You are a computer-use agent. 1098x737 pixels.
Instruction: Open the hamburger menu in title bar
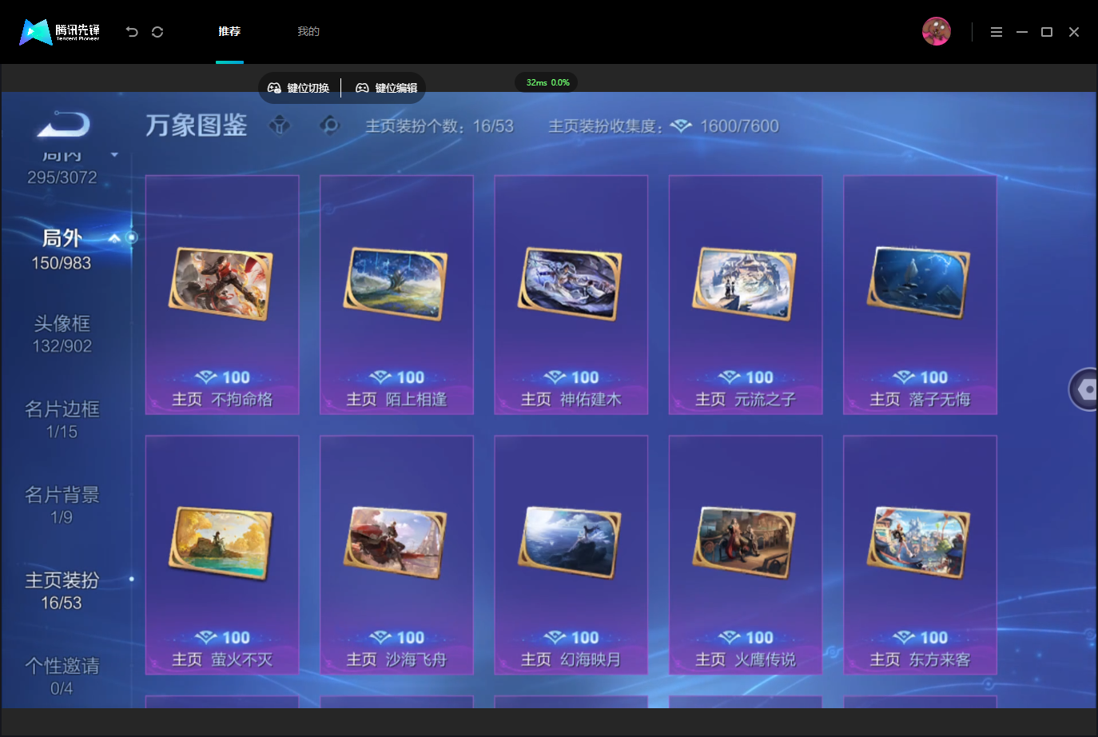tap(997, 32)
